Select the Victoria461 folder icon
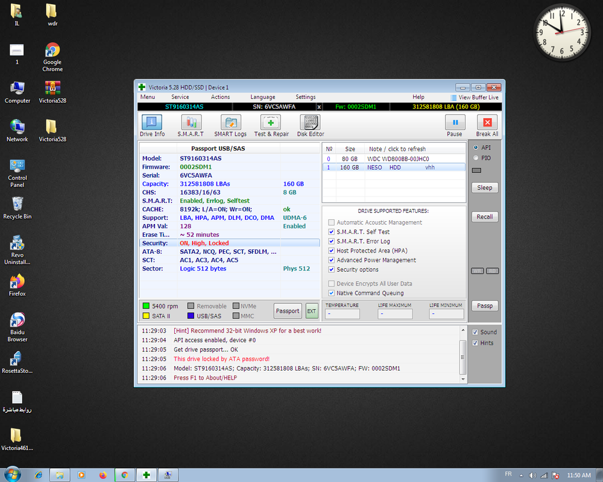Viewport: 603px width, 482px height. (x=17, y=439)
